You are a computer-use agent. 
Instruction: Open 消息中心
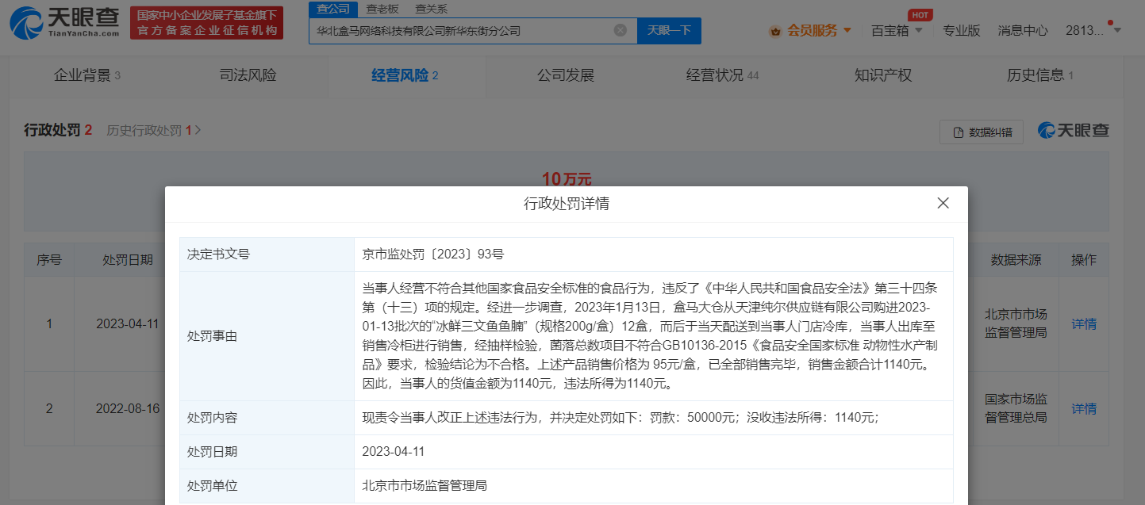tap(1023, 30)
